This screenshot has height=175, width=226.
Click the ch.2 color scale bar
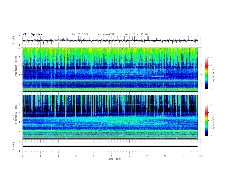coord(207,120)
